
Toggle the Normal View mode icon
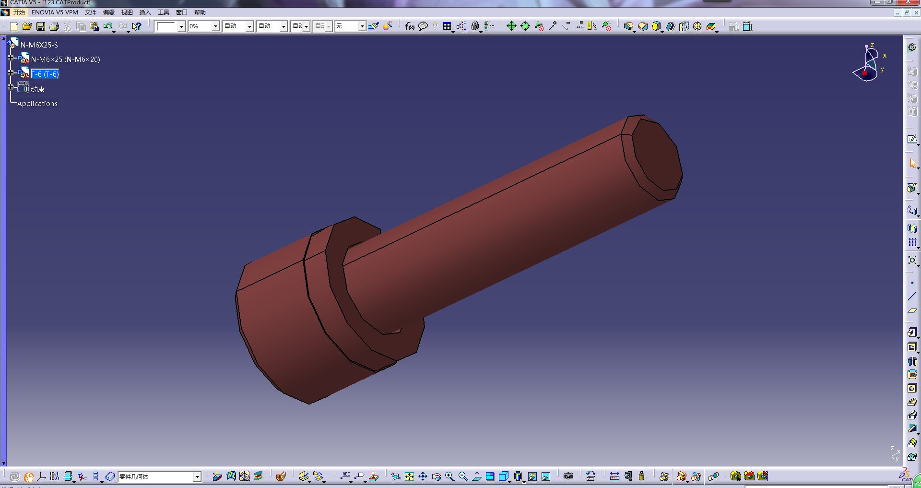[x=477, y=476]
